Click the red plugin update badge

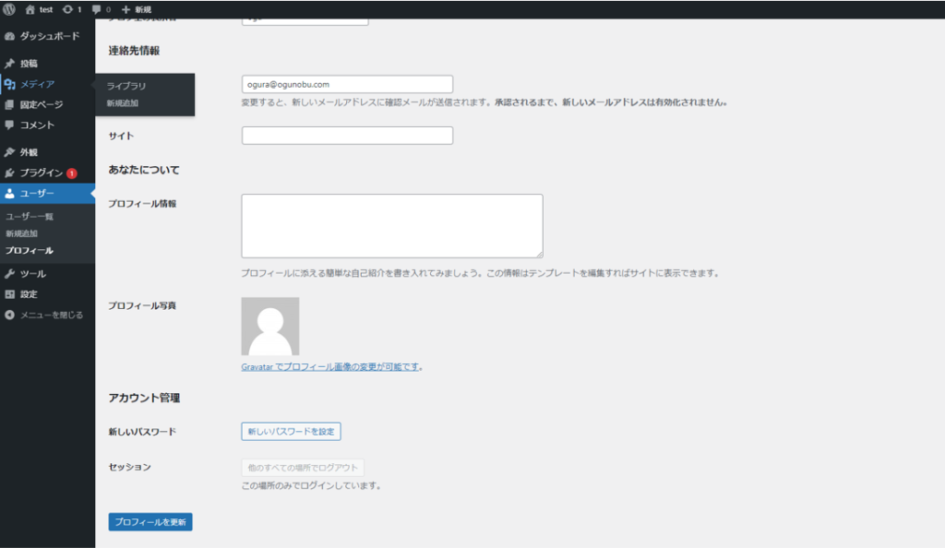click(72, 173)
